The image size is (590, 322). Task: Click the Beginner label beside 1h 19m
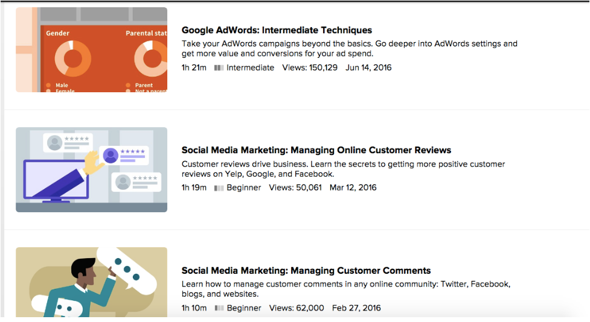click(x=243, y=188)
